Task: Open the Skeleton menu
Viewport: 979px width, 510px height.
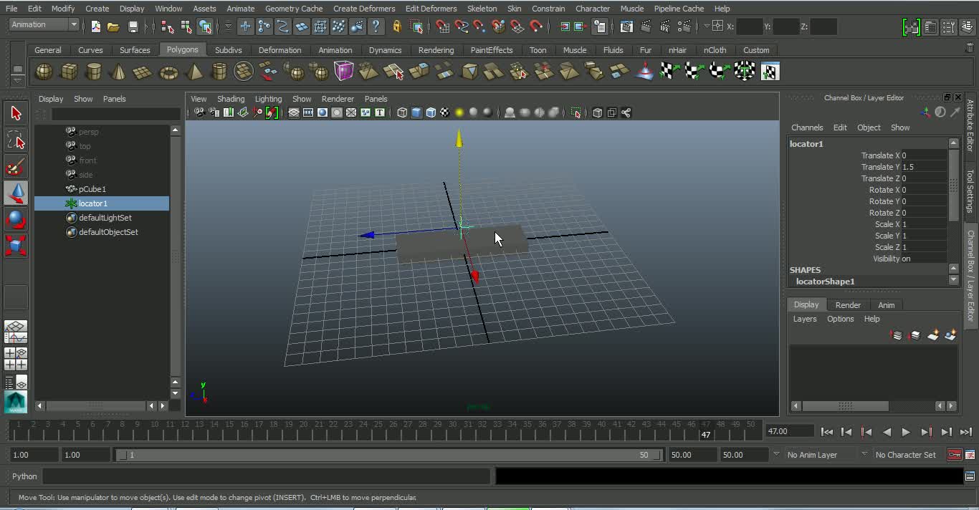Action: click(482, 9)
